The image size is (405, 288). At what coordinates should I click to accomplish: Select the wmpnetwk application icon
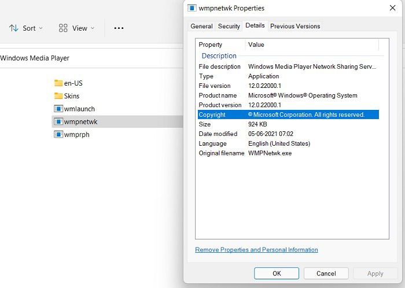[58, 121]
